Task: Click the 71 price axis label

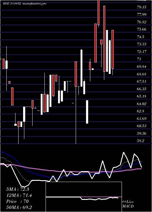Action: [139, 59]
